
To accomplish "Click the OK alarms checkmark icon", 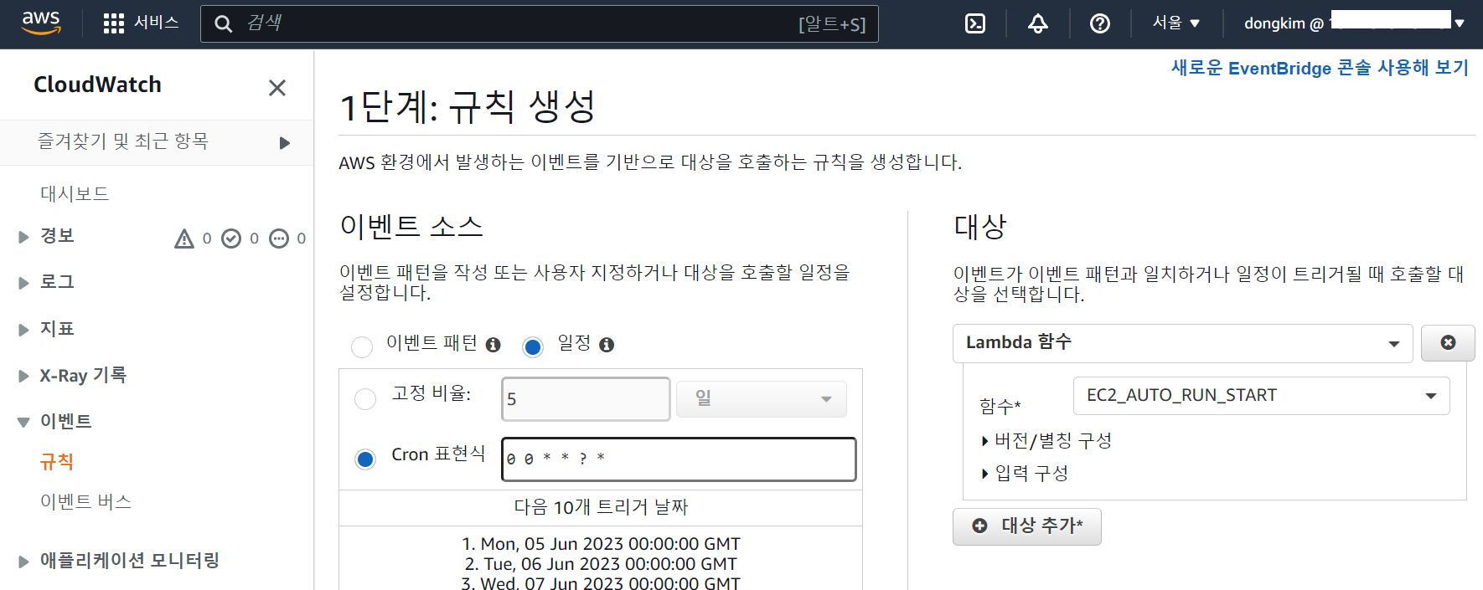I will (x=231, y=239).
